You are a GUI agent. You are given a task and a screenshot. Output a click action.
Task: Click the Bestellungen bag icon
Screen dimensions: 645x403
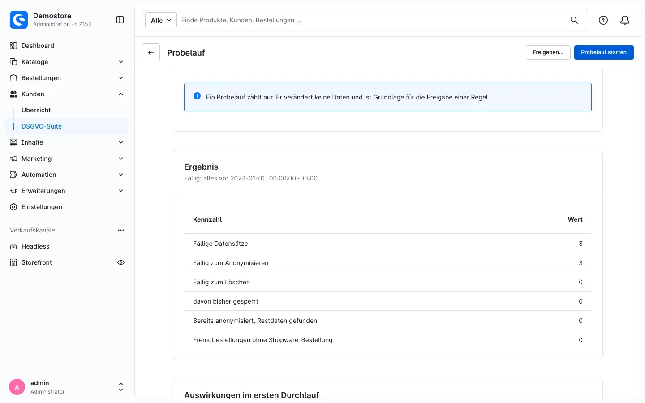click(13, 78)
